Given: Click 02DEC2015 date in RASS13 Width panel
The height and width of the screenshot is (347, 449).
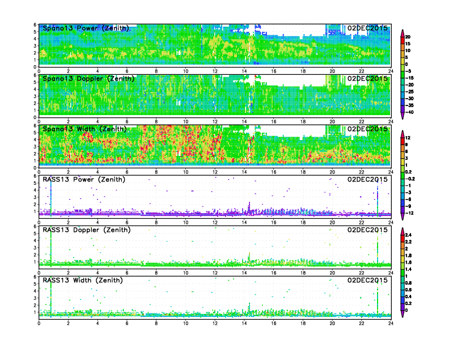Looking at the screenshot, I should [367, 280].
